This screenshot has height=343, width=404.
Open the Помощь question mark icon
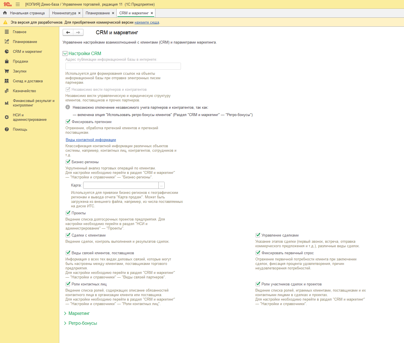pyautogui.click(x=7, y=130)
